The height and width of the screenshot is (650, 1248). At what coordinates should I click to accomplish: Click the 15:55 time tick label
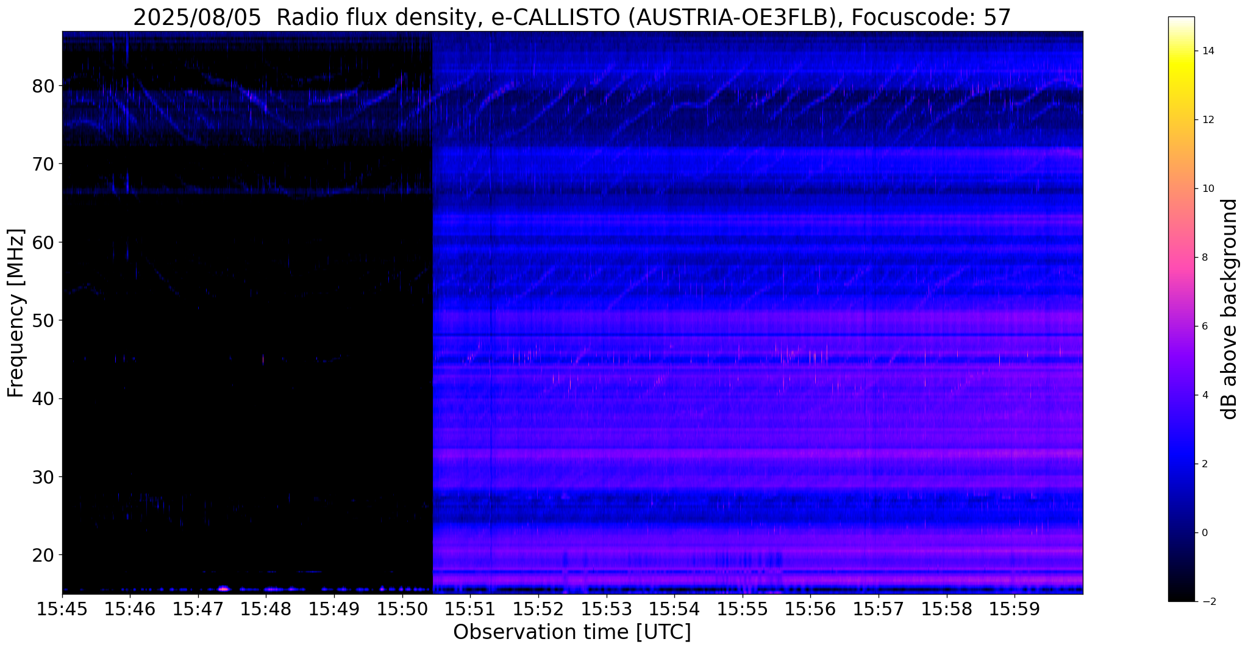743,609
